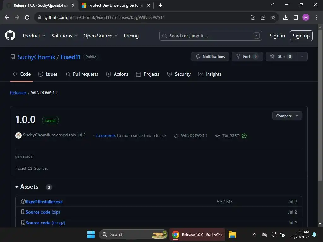The image size is (323, 242).
Task: Open the Issues tab
Action: pos(48,74)
